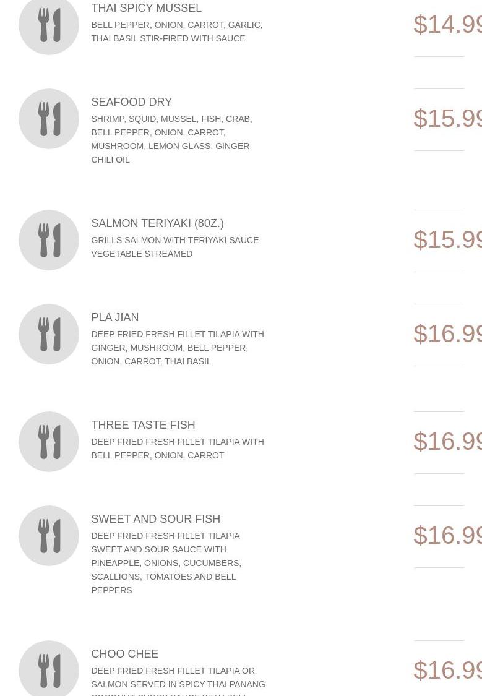Image resolution: width=482 pixels, height=696 pixels.
Task: Click the Salmon Teriyaki placeholder icon
Action: (49, 240)
